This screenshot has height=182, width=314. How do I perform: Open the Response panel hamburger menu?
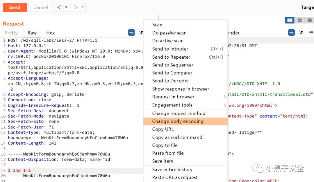[311, 33]
